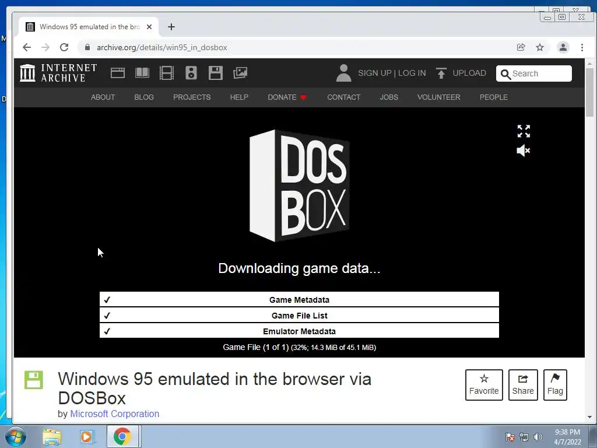The image size is (597, 448).
Task: Click the Action Center flag tray icon
Action: click(x=510, y=436)
